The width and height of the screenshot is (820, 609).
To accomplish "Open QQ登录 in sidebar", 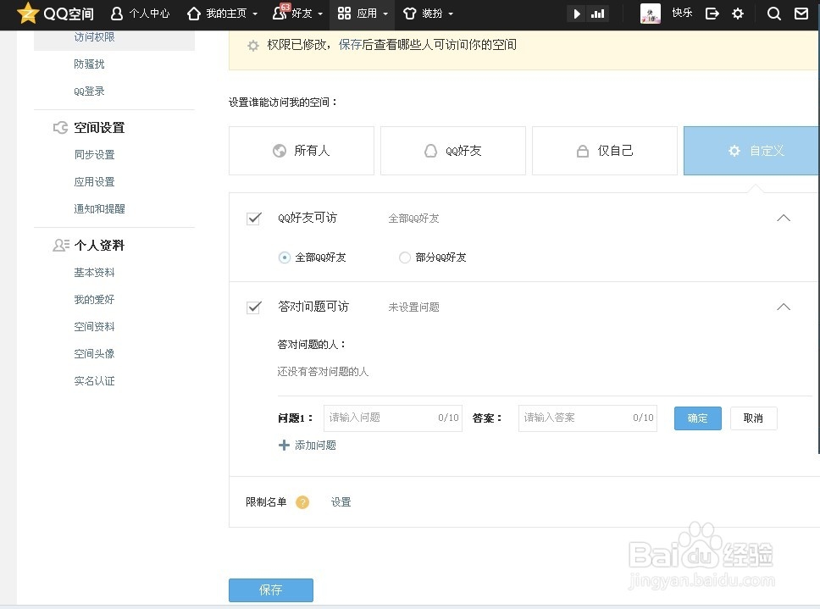I will (89, 91).
